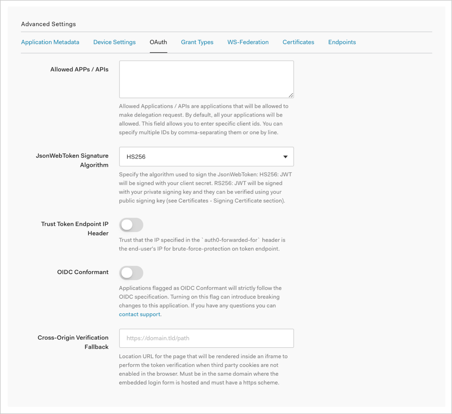Open the JsonWebToken Signature Algorithm dropdown
The height and width of the screenshot is (414, 452).
(206, 157)
